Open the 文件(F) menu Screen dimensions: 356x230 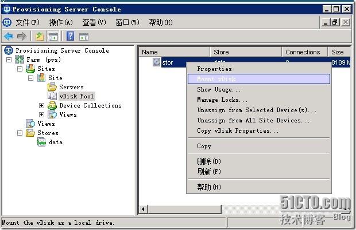click(28, 22)
